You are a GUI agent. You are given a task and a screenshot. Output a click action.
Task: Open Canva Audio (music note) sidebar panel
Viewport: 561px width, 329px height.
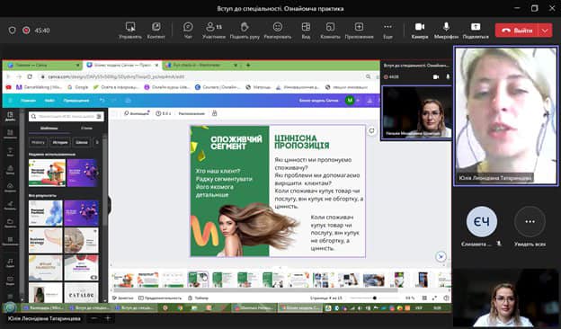pyautogui.click(x=10, y=262)
